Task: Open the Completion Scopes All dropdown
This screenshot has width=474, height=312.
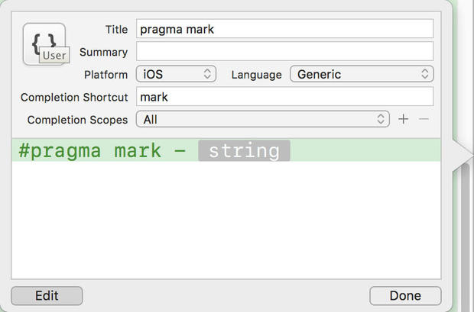Action: point(263,120)
